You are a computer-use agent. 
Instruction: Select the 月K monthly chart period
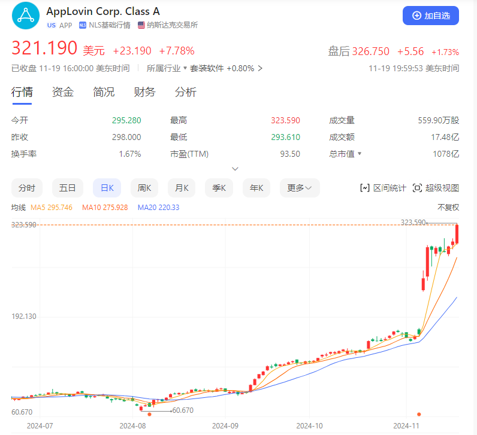182,188
